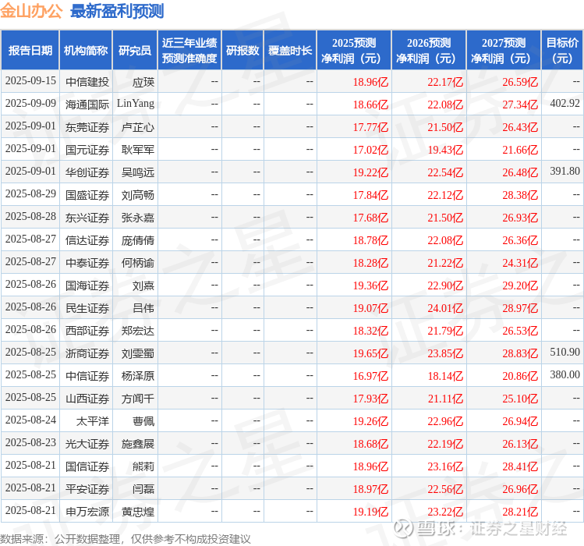Viewport: 584px width, 546px height.
Task: Click the 研报数 column header
Action: pyautogui.click(x=242, y=51)
